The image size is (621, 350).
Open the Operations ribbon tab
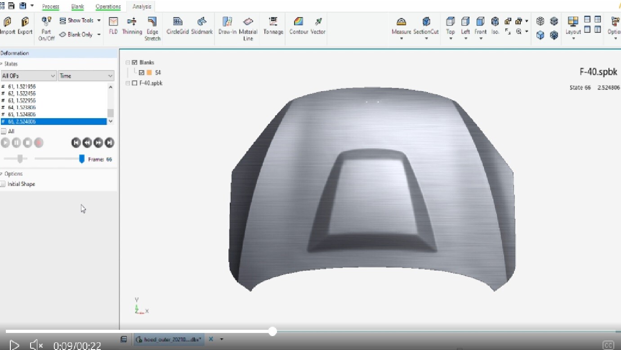click(x=108, y=6)
